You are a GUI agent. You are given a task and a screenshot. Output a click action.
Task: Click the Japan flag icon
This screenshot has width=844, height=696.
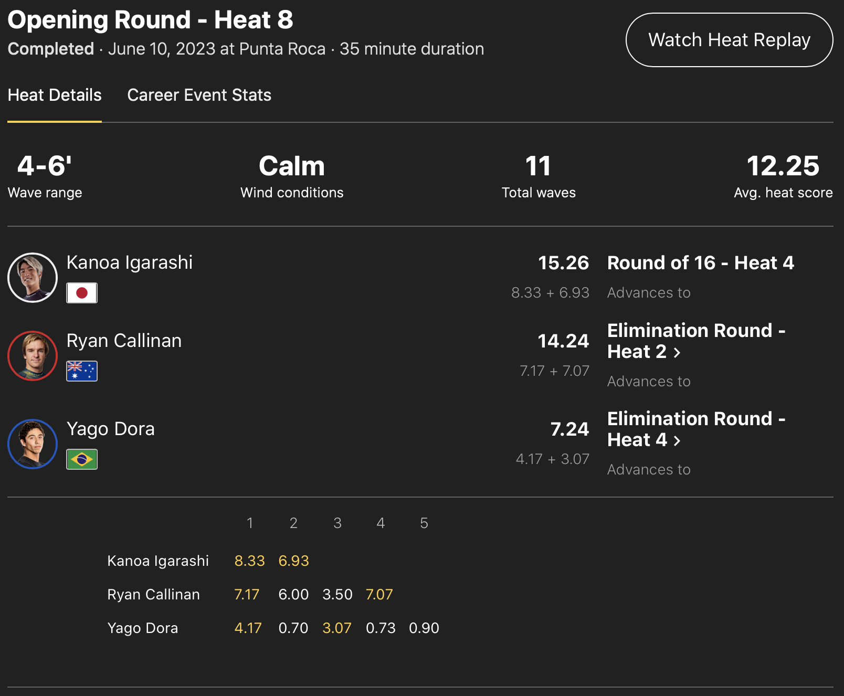pyautogui.click(x=82, y=293)
